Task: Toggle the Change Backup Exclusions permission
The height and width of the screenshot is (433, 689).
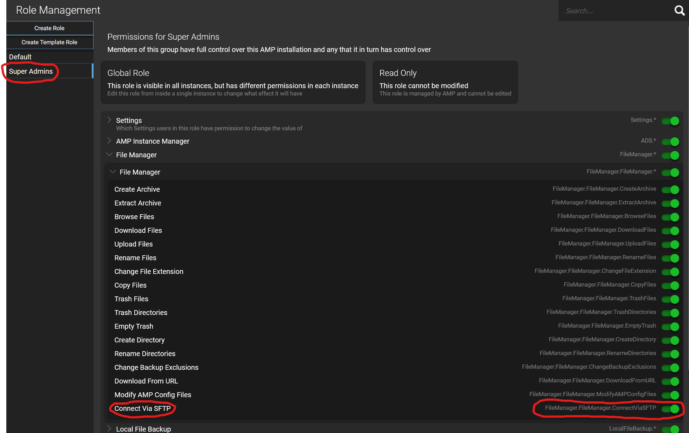Action: 670,368
